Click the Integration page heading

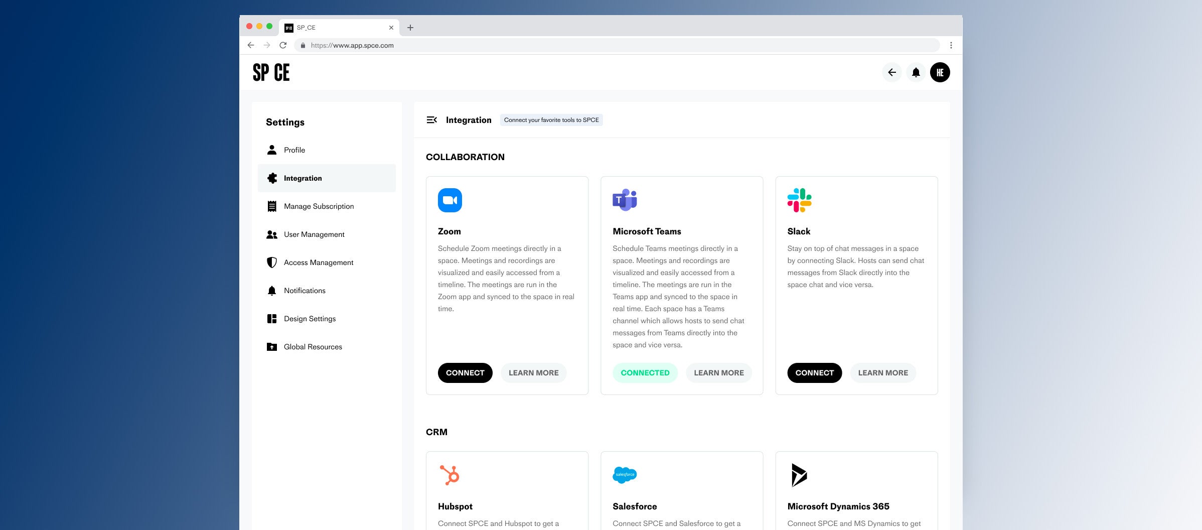(x=469, y=120)
